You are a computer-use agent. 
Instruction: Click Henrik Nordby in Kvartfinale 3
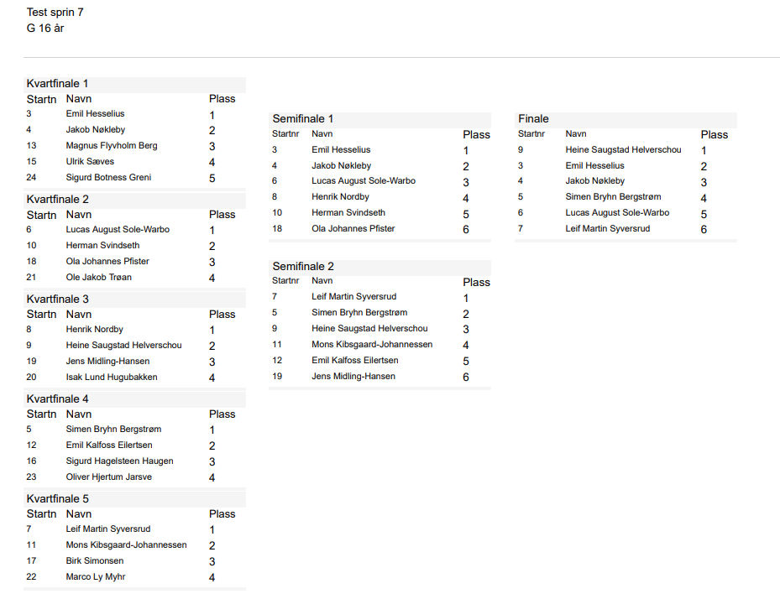95,330
